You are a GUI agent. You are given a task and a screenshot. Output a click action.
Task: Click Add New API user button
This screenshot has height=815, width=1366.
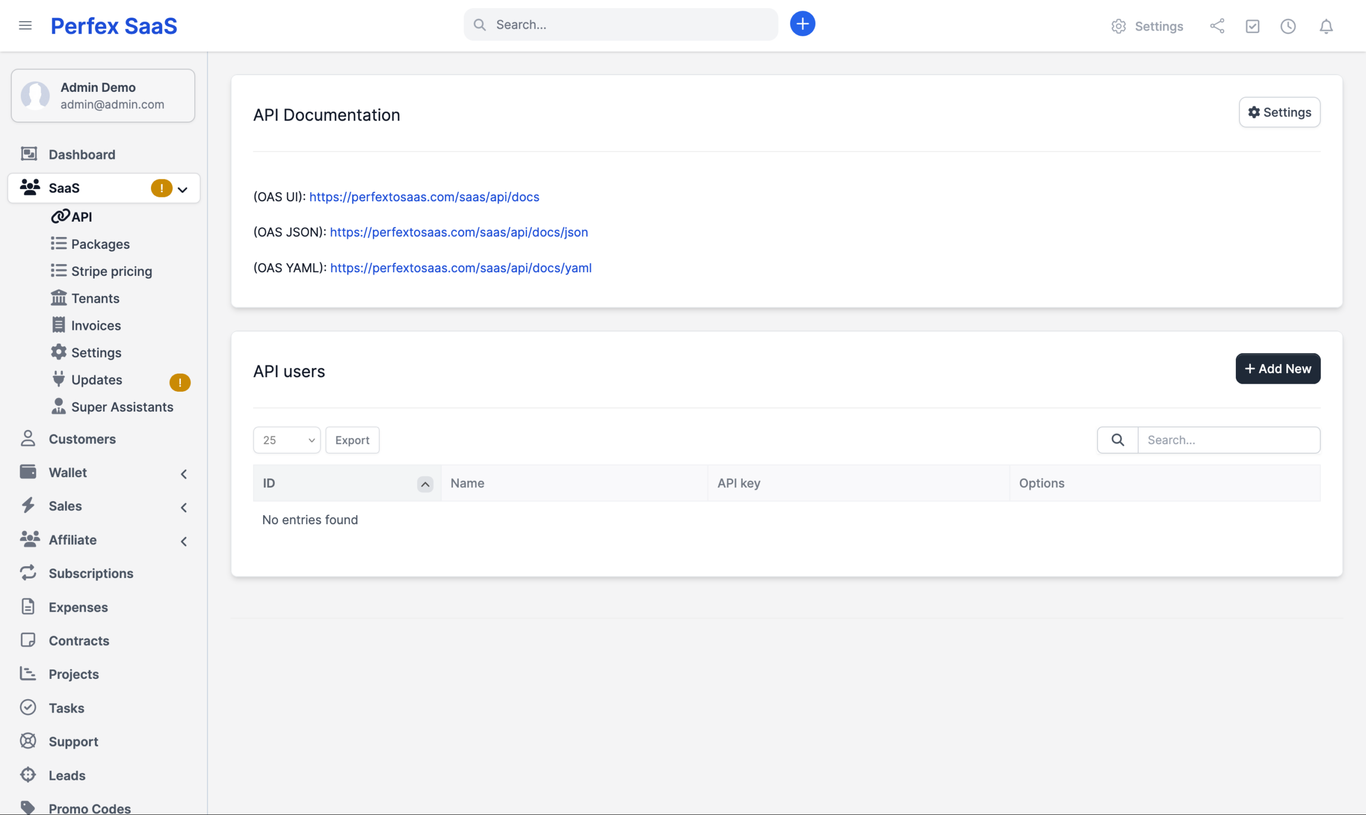pos(1277,368)
